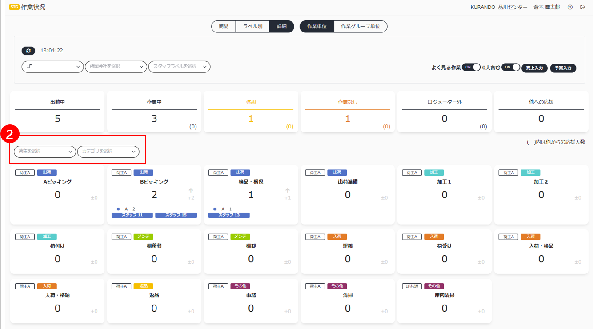Click the 入荷 tag on 運搬 card
This screenshot has width=593, height=329.
(x=337, y=237)
